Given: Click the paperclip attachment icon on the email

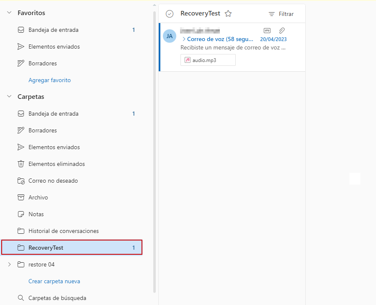Looking at the screenshot, I should tap(282, 31).
